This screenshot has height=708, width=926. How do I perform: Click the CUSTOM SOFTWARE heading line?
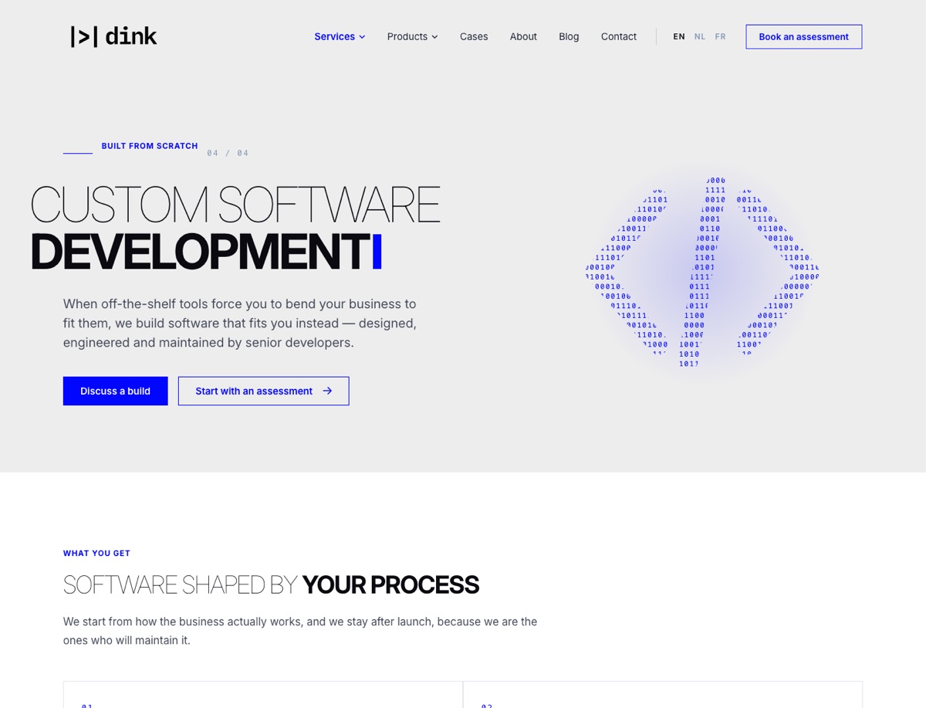click(x=235, y=205)
